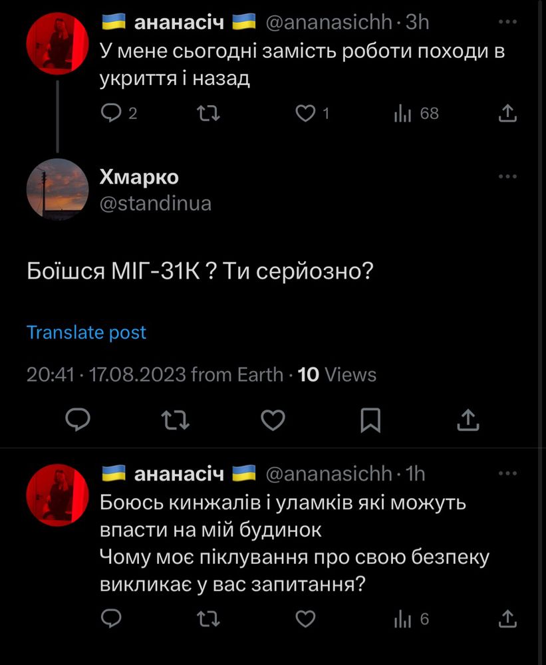Bookmark the Хмарко main post
Image resolution: width=546 pixels, height=665 pixels.
point(370,420)
